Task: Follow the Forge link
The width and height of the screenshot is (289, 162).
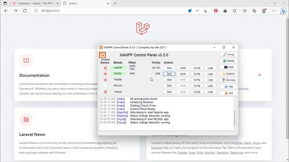Action: pos(238,143)
